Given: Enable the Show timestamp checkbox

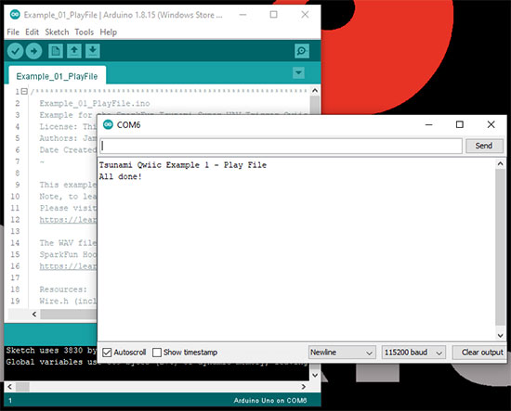Looking at the screenshot, I should (157, 353).
